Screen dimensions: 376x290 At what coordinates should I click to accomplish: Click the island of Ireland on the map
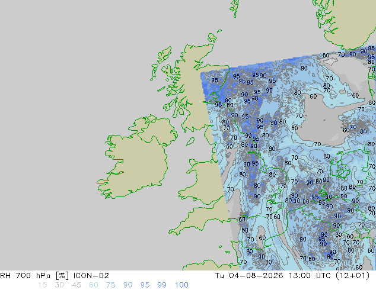pos(136,158)
